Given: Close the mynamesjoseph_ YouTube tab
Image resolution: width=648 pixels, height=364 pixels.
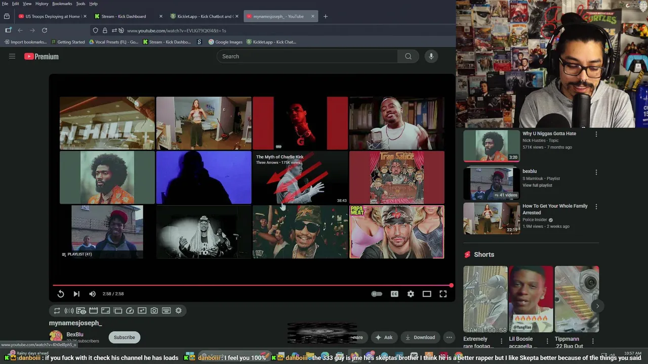Looking at the screenshot, I should click(312, 16).
